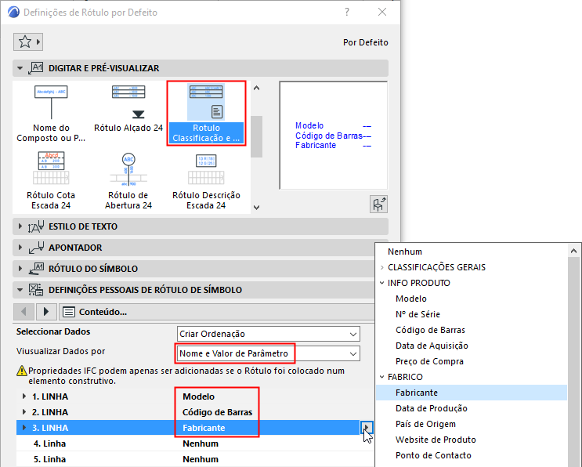This screenshot has height=467, width=582.
Task: Click the Modelo value of 1. LINHA
Action: (199, 396)
